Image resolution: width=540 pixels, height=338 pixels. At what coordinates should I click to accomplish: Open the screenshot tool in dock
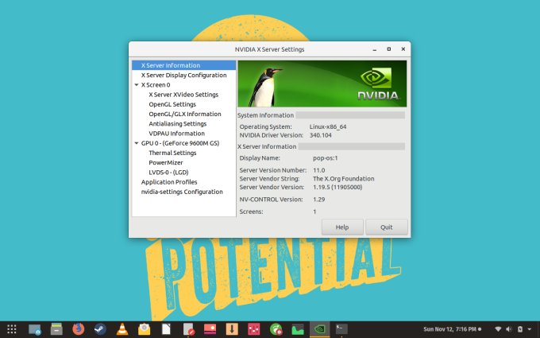tap(34, 329)
